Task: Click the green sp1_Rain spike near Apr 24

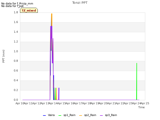Action: 137,81
